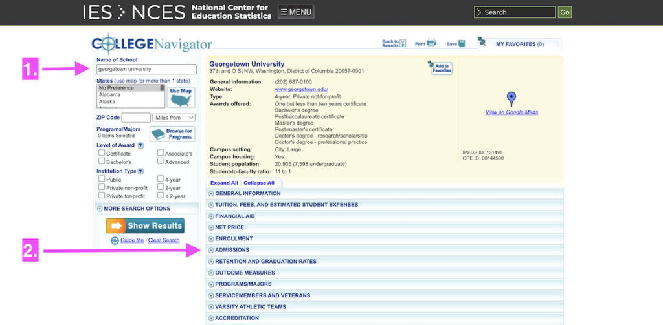
Task: Expand Varsity Athletic Teams section
Action: [385, 307]
